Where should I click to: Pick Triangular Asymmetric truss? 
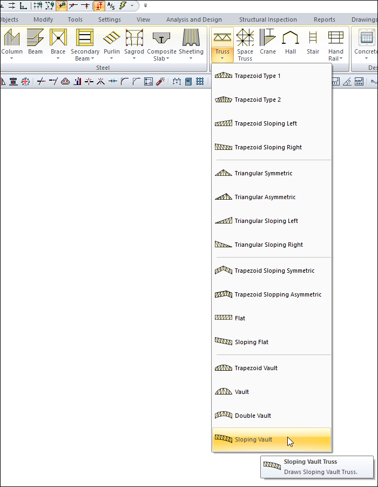pyautogui.click(x=272, y=197)
